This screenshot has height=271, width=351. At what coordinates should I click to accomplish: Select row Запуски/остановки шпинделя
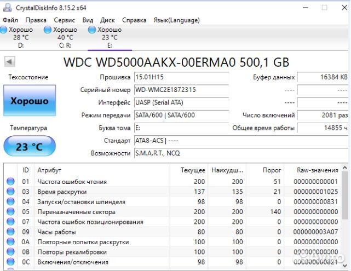(x=172, y=201)
